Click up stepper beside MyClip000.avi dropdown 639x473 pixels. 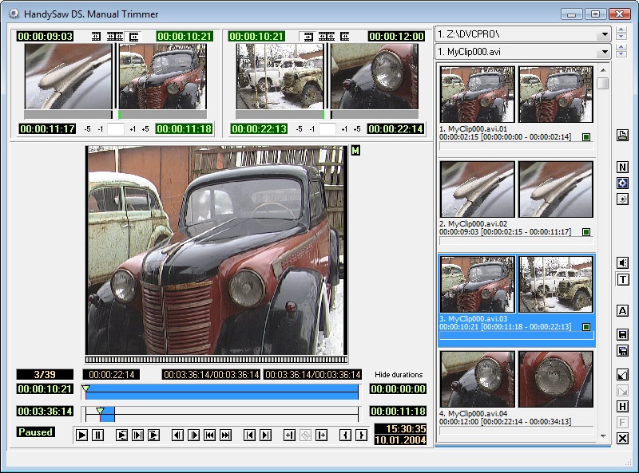click(621, 47)
